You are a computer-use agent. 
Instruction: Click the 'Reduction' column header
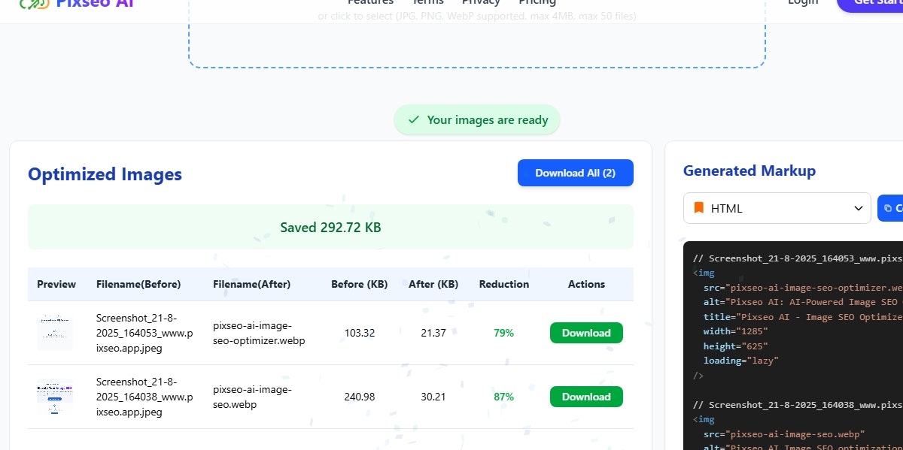(x=504, y=284)
